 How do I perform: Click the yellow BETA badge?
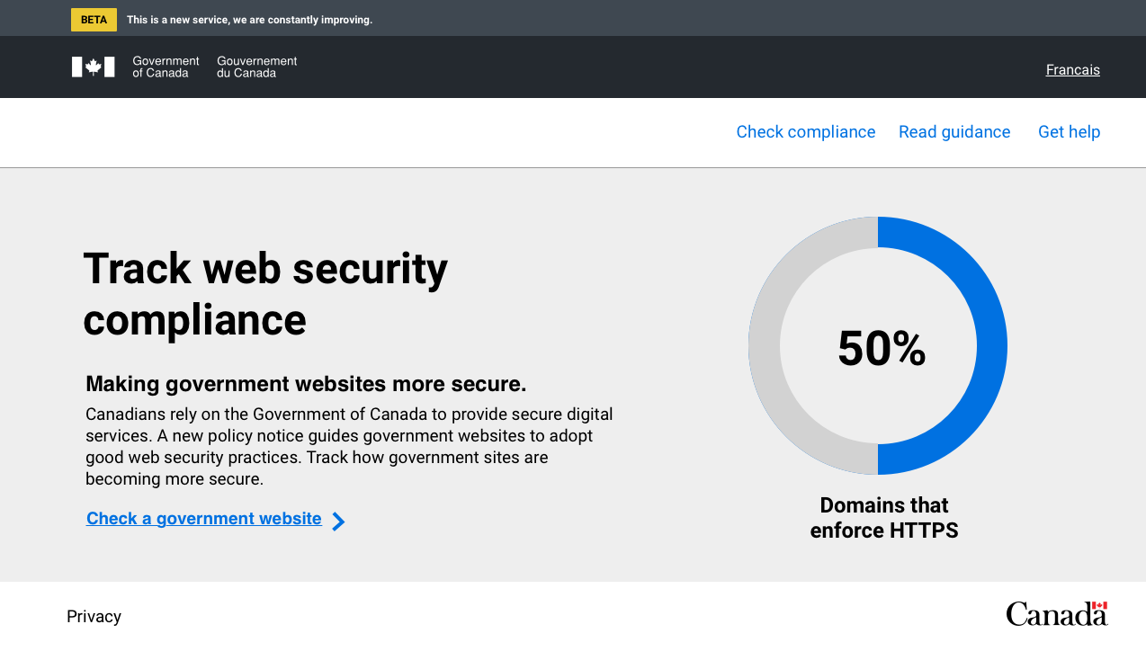coord(94,20)
